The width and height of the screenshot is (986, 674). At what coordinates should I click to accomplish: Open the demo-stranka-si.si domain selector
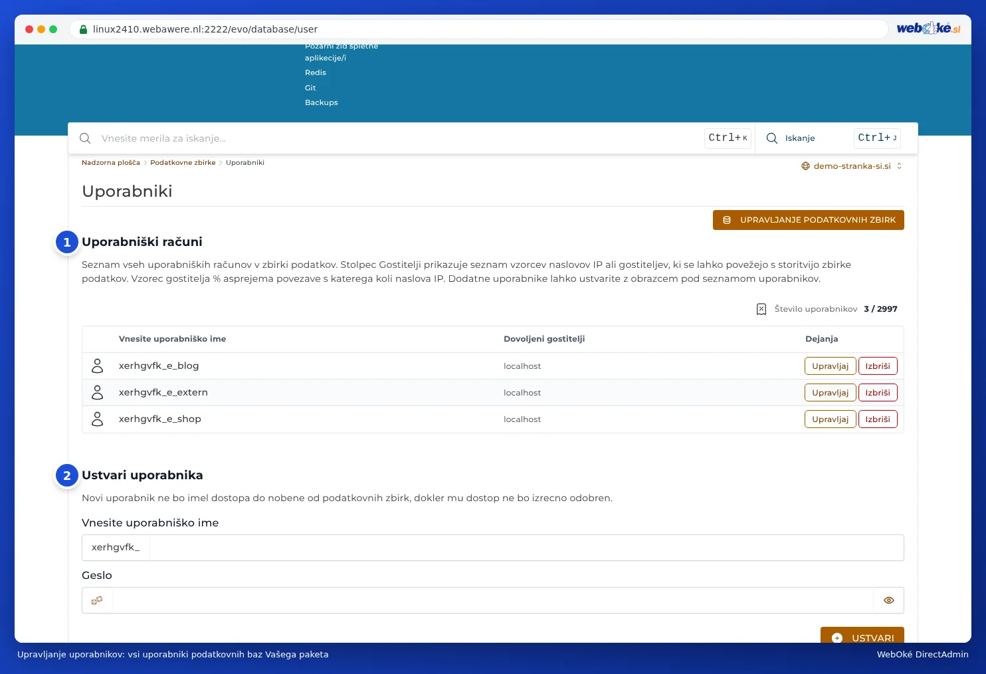[x=852, y=166]
